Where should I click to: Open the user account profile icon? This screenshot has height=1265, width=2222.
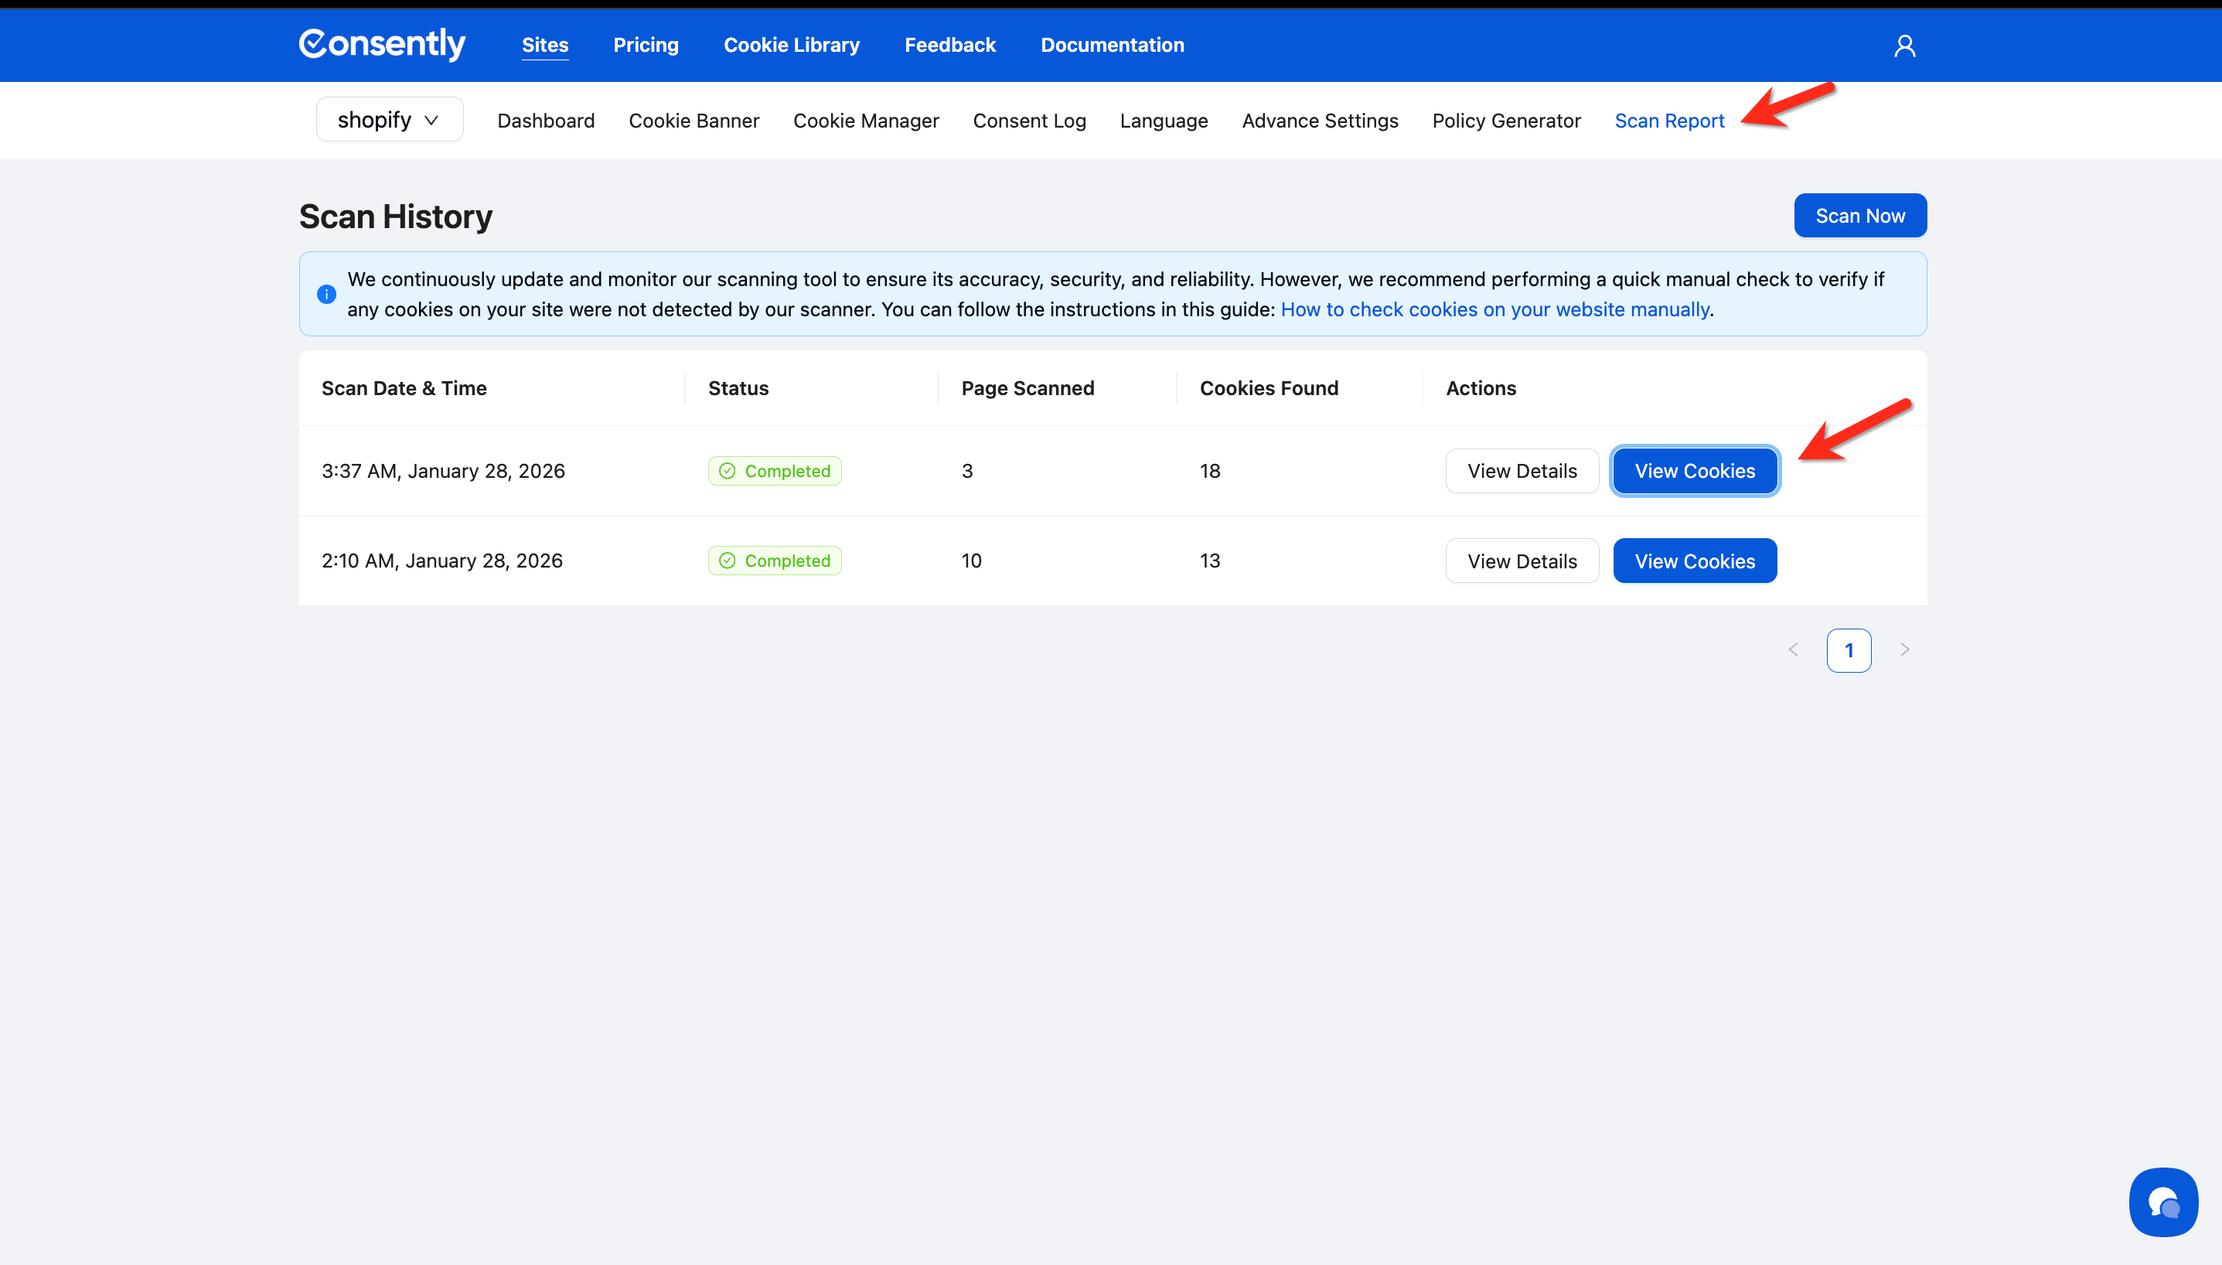(1904, 45)
